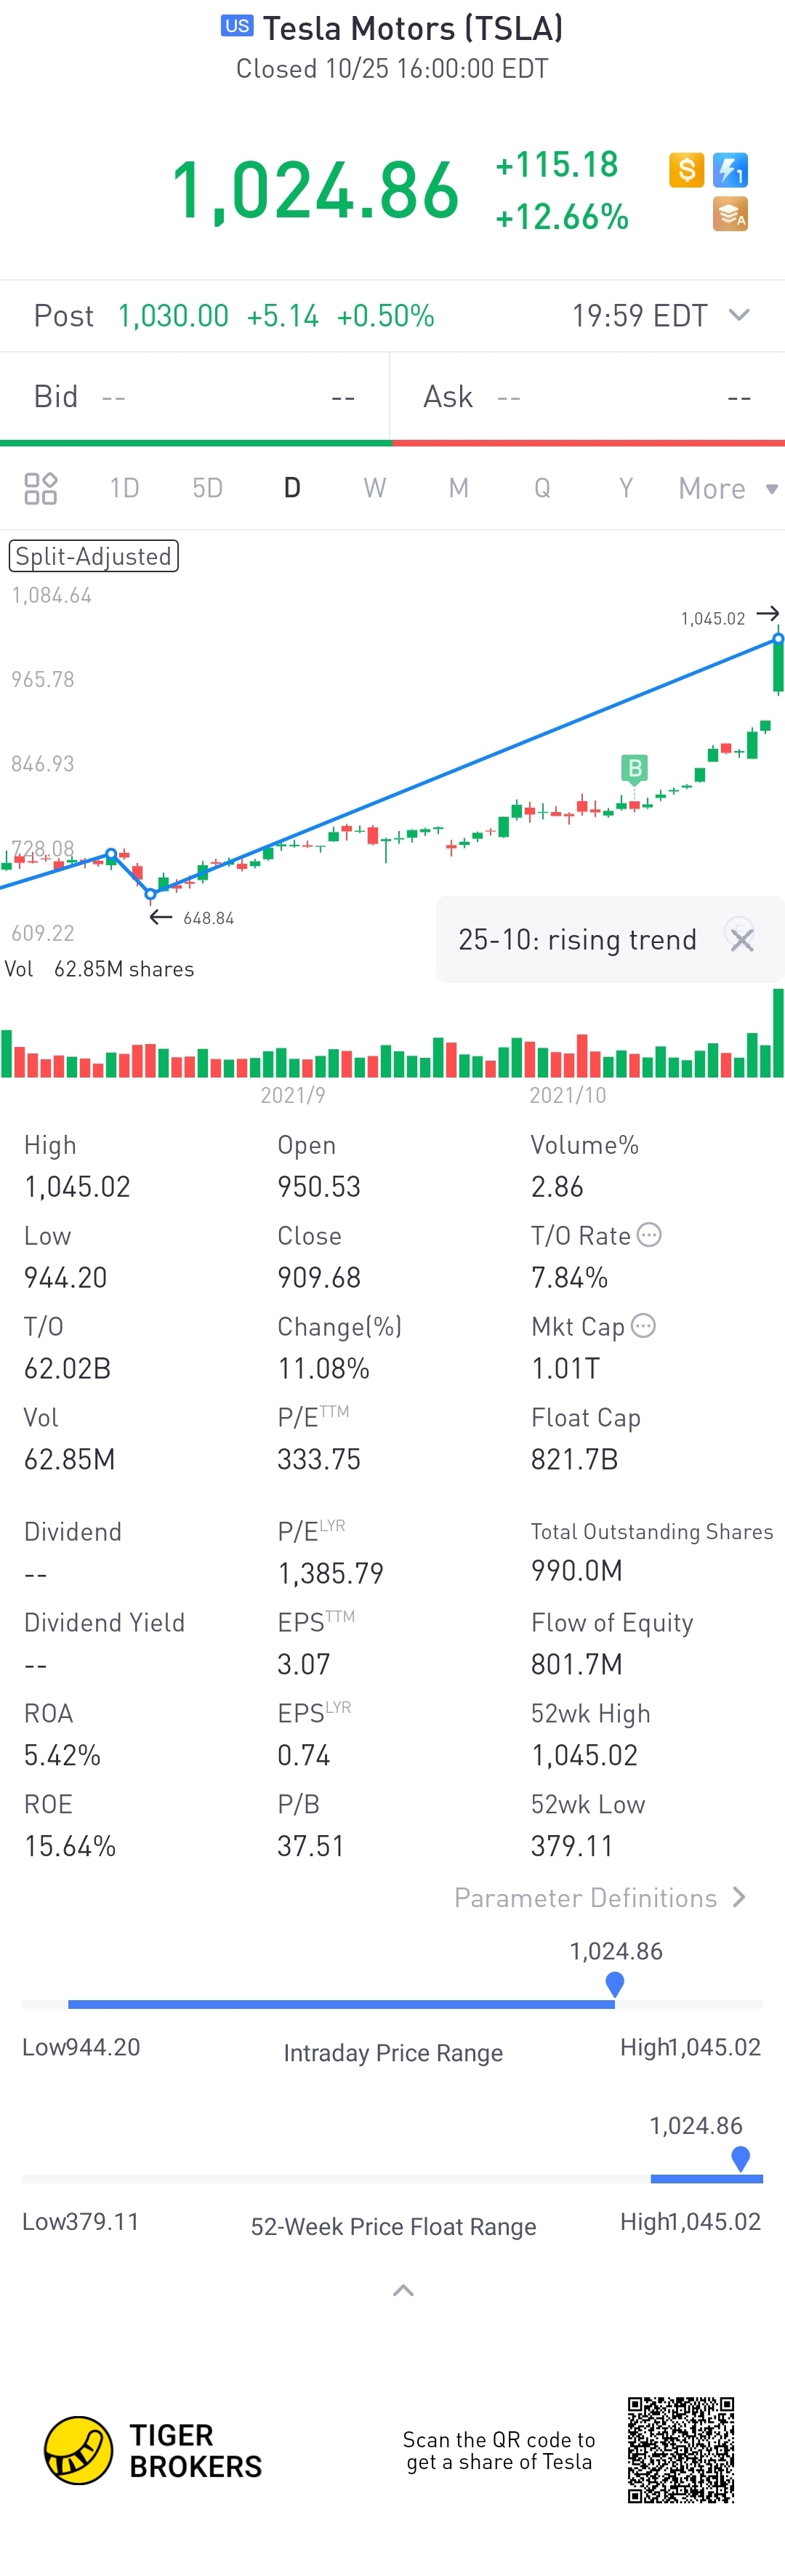This screenshot has height=2576, width=785.
Task: Tap the High value 1,045.02 in stats
Action: tap(77, 1187)
